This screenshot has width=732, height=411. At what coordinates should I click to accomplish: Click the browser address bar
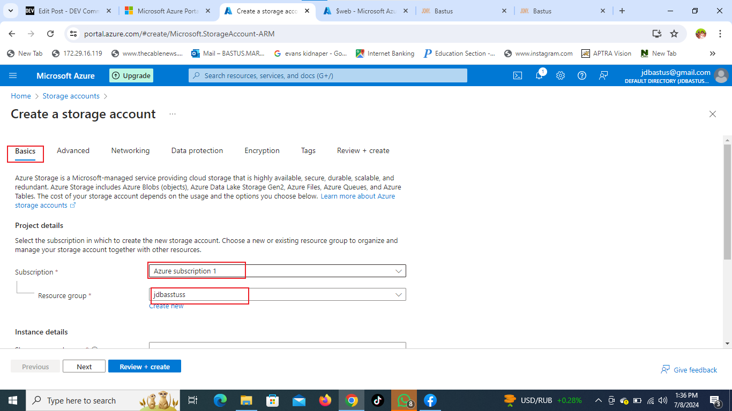(364, 34)
